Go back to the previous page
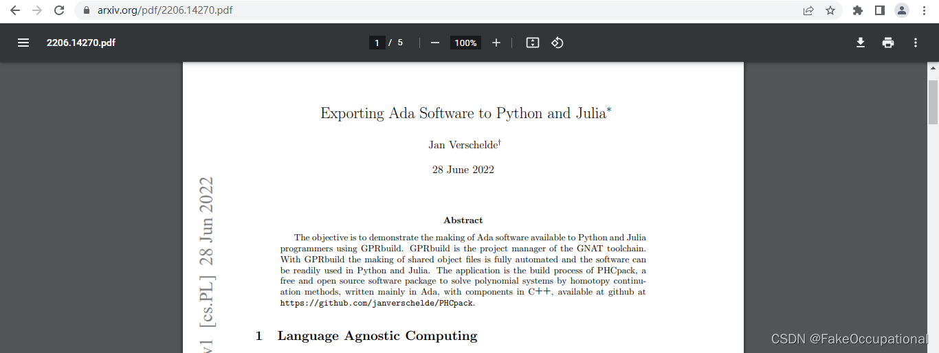 pyautogui.click(x=15, y=10)
